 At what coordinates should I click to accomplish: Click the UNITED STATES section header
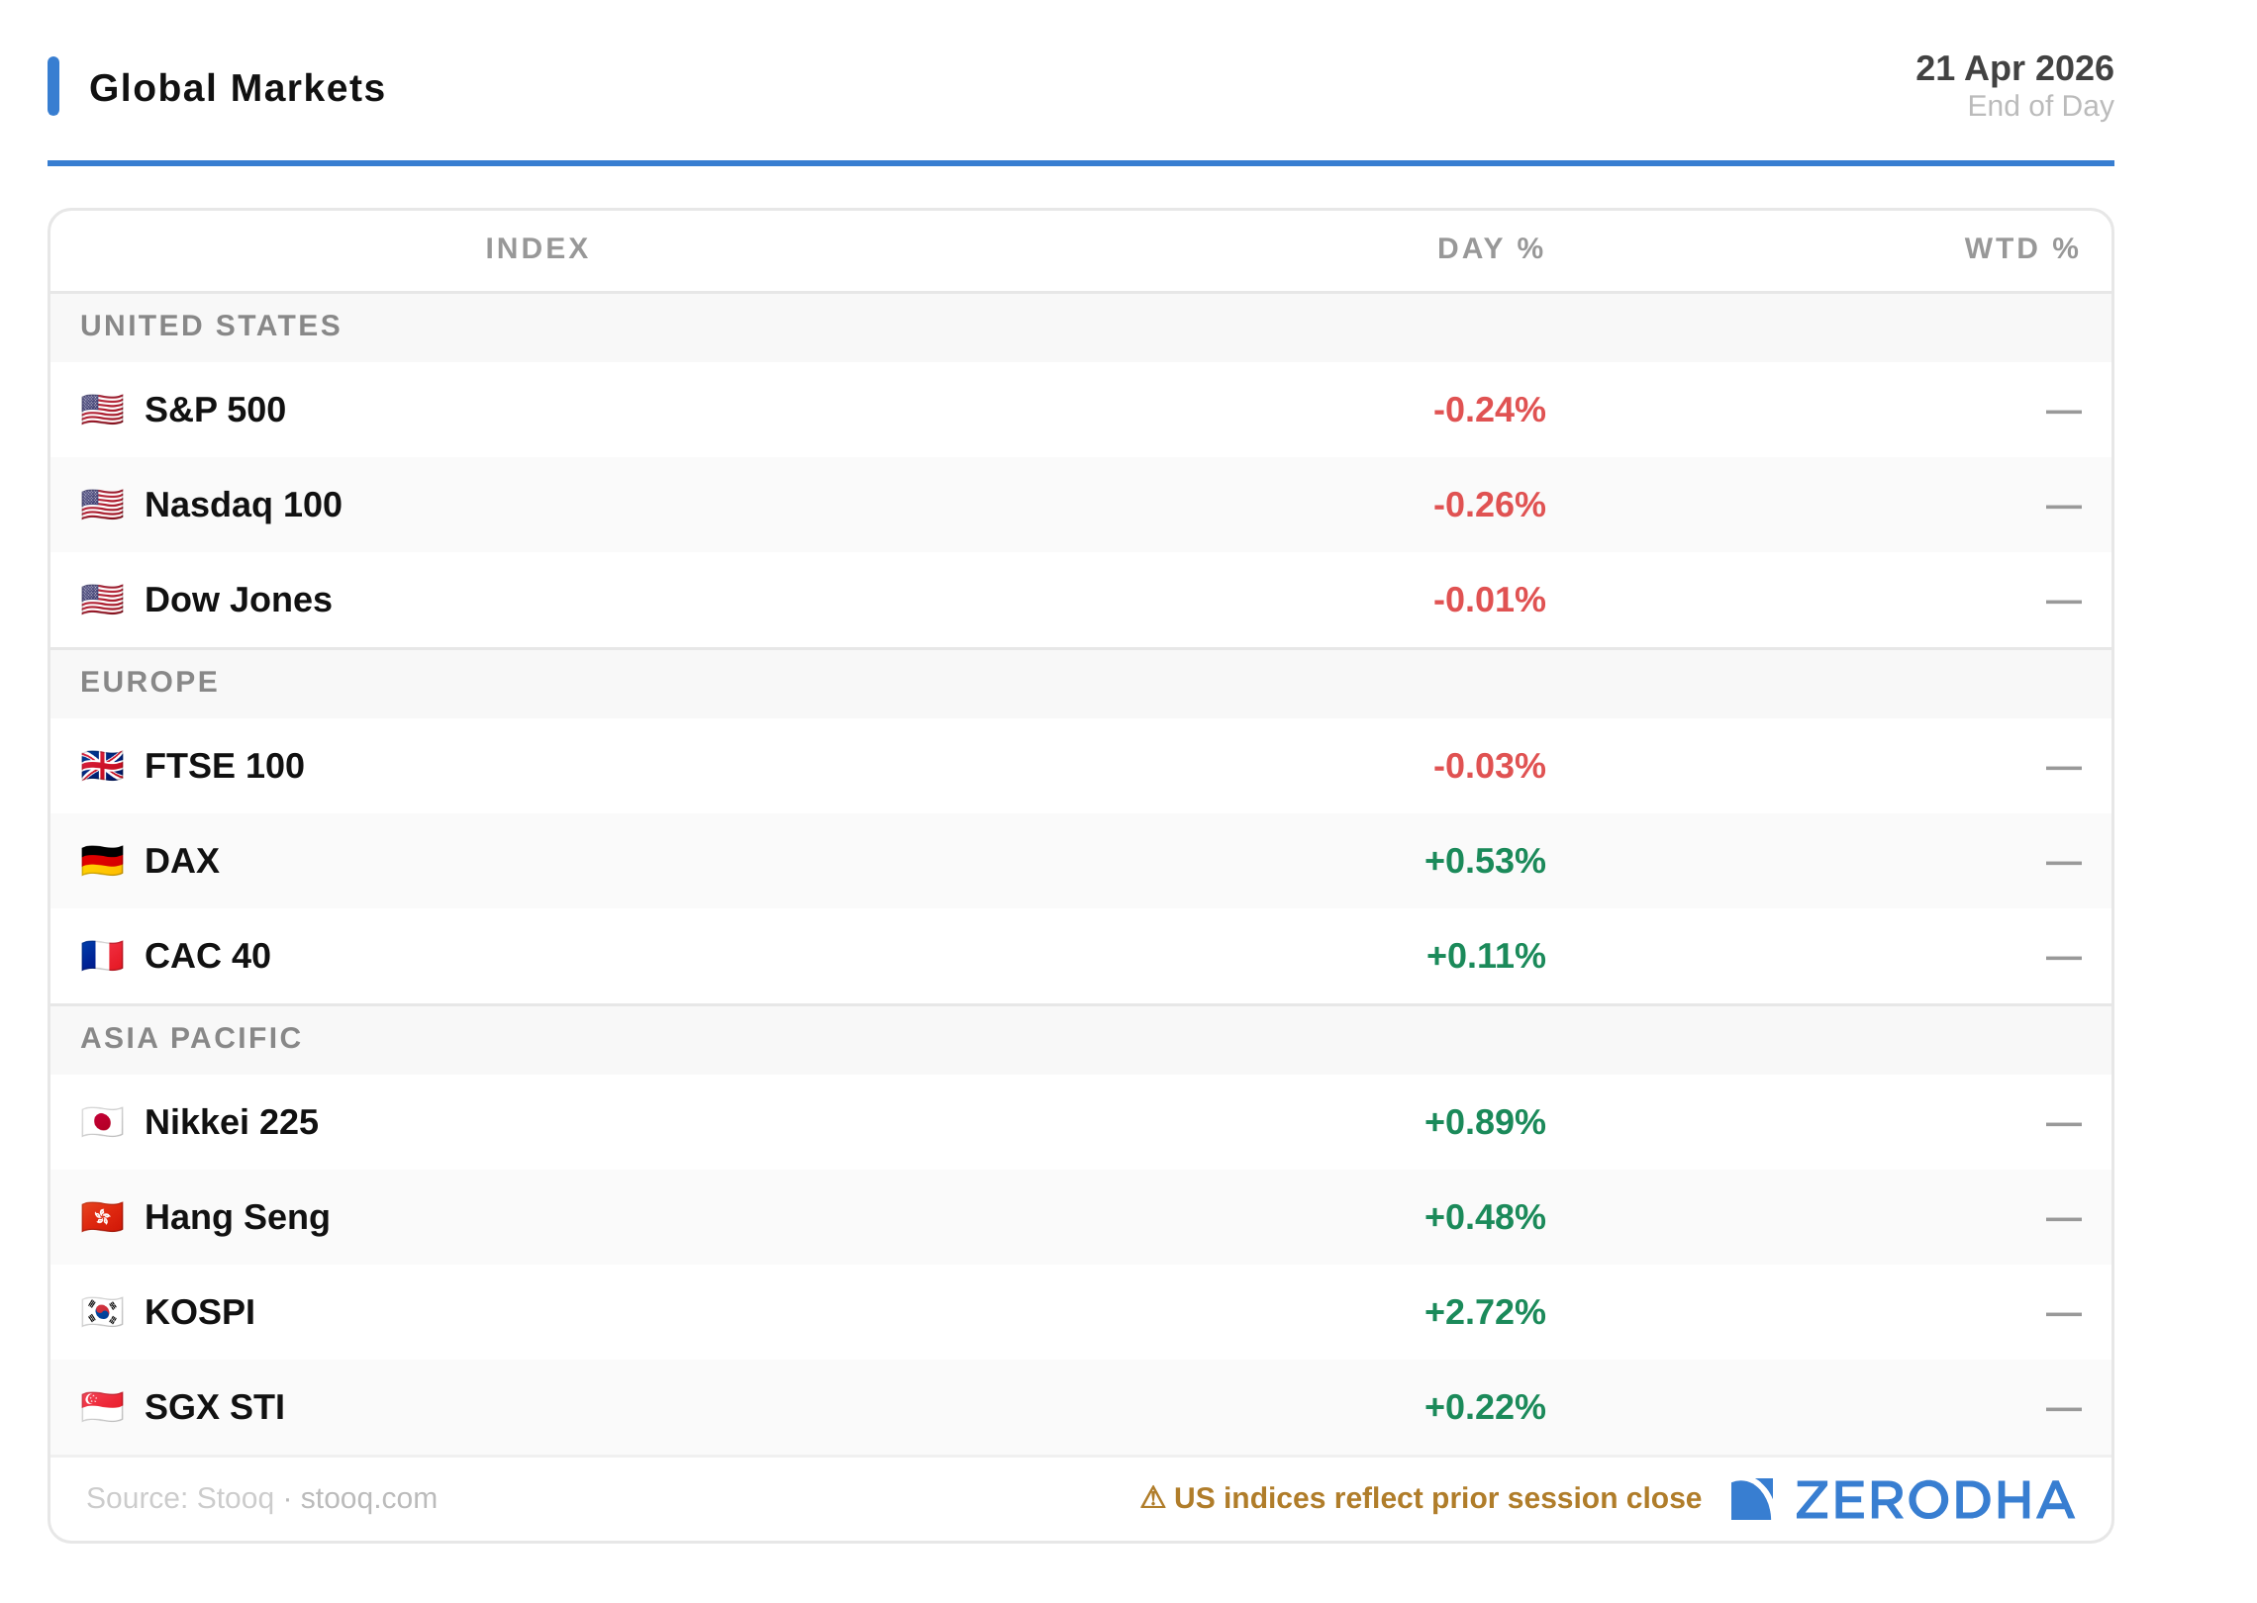(211, 326)
